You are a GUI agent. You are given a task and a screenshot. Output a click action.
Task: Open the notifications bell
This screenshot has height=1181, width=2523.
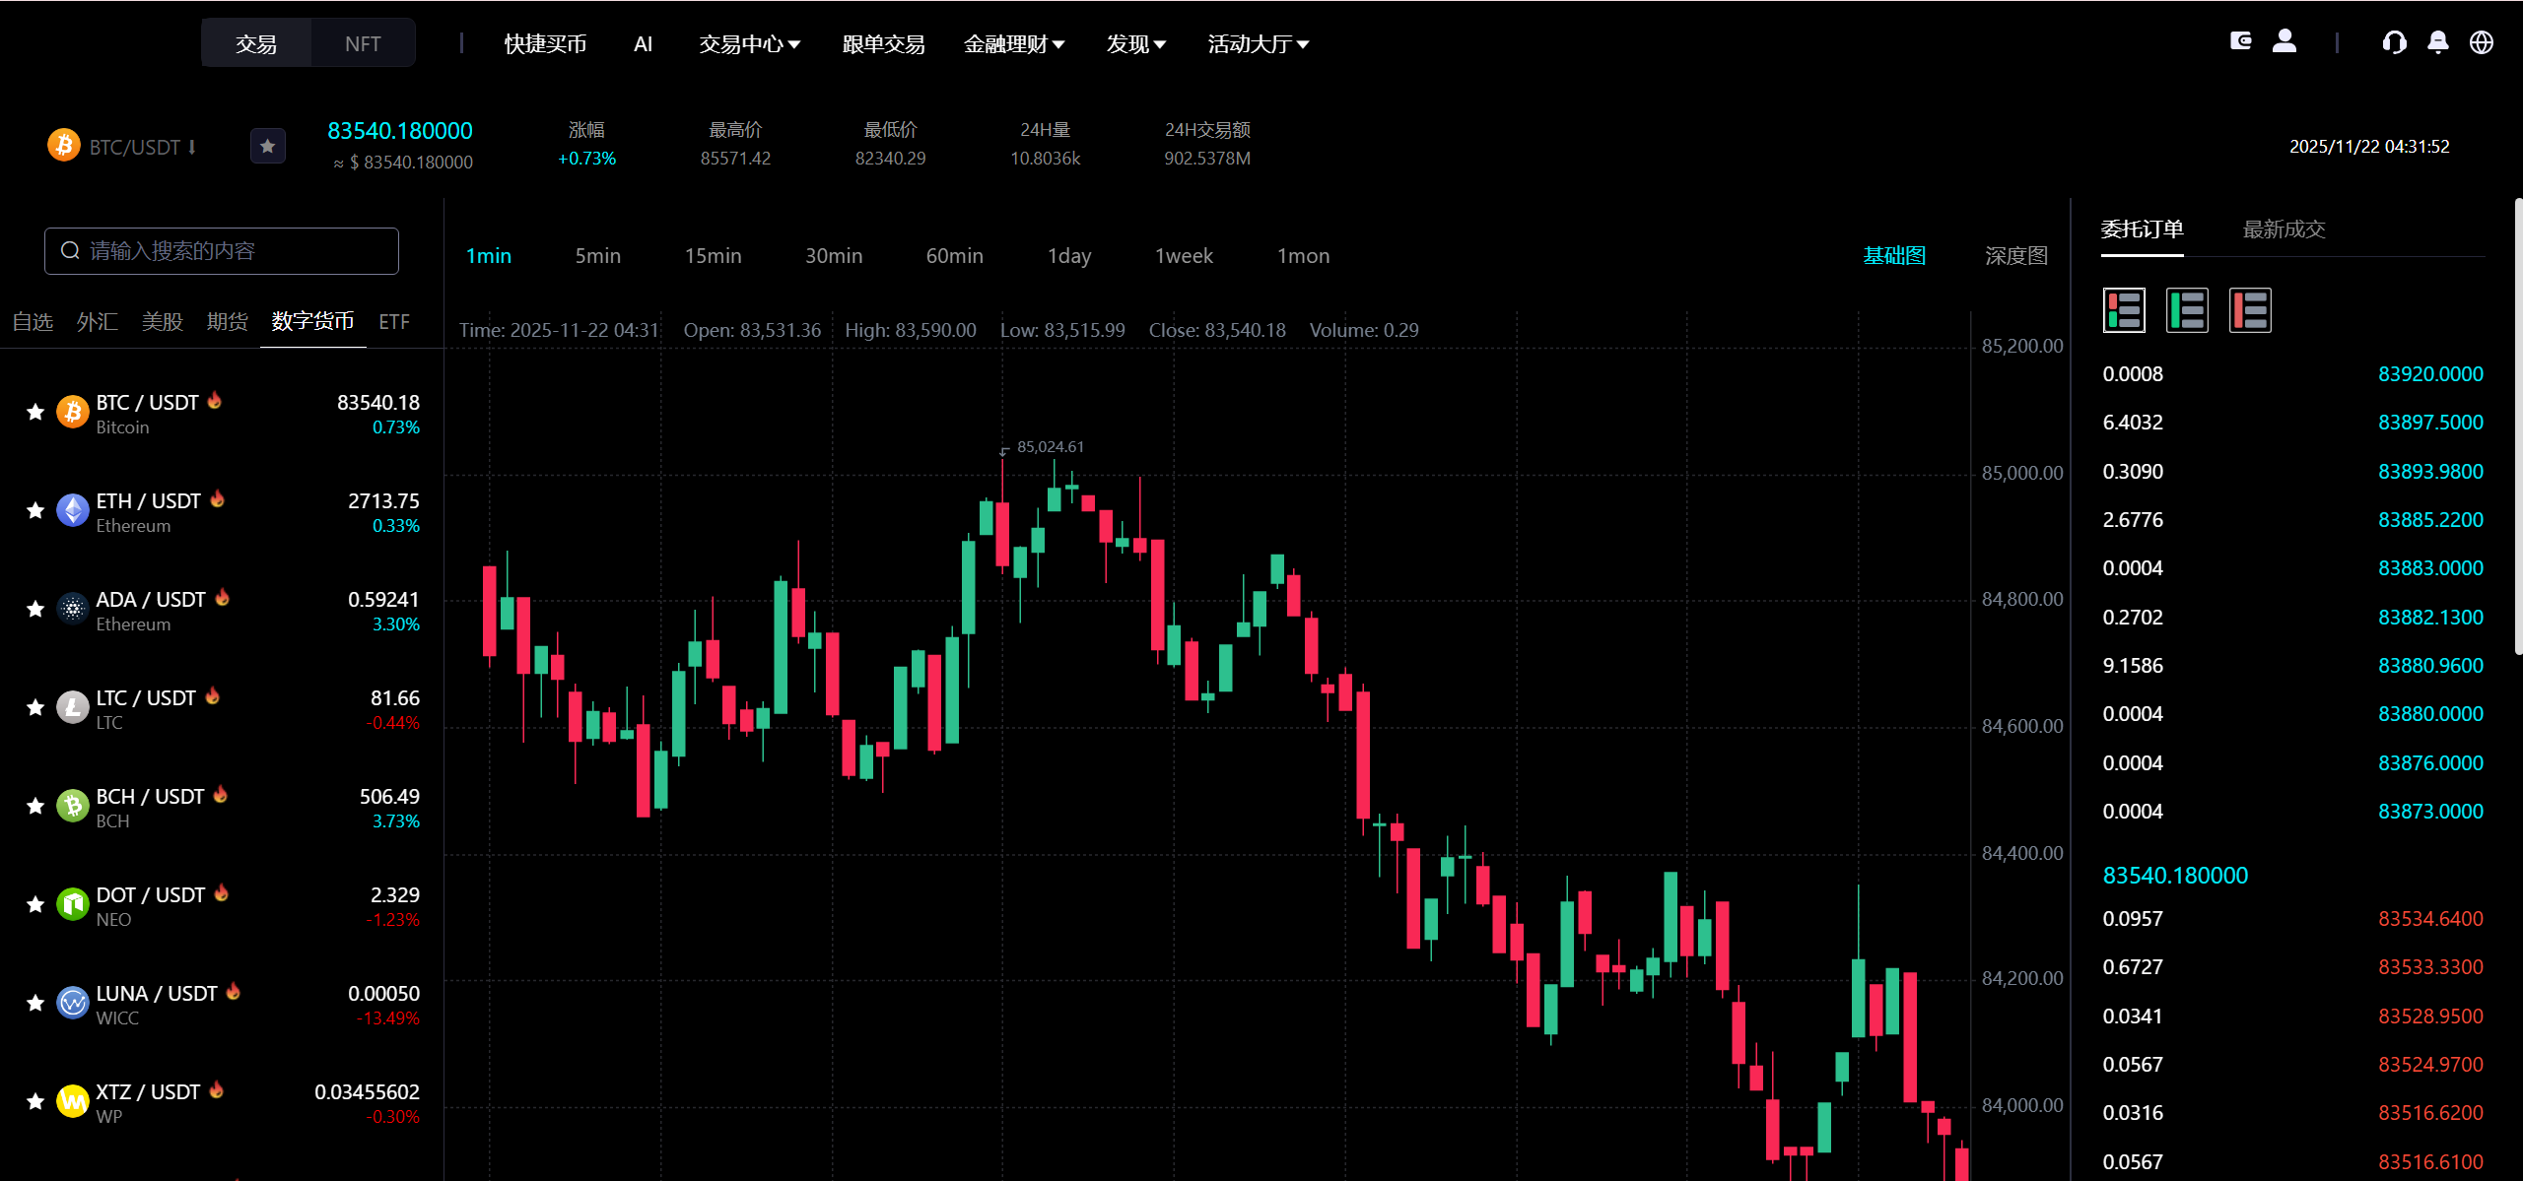click(2437, 42)
